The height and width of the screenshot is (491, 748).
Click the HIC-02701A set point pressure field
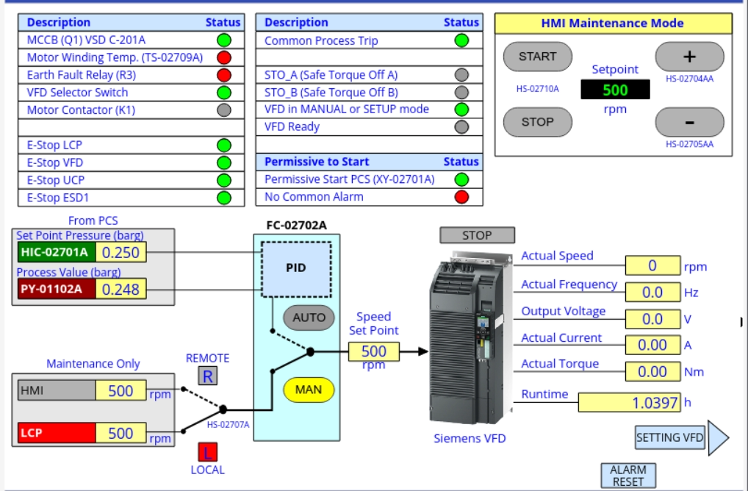121,253
